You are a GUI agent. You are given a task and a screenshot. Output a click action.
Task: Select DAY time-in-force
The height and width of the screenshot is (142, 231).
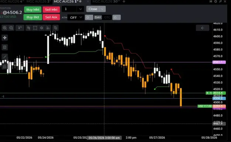(x=98, y=17)
